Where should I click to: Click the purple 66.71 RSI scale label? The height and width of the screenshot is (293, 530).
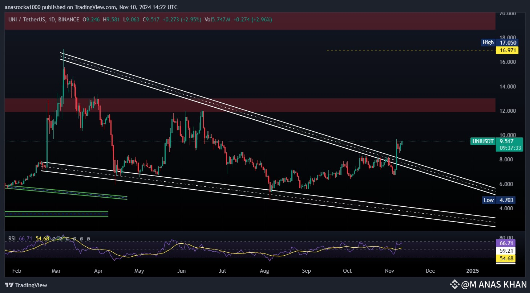coord(505,244)
